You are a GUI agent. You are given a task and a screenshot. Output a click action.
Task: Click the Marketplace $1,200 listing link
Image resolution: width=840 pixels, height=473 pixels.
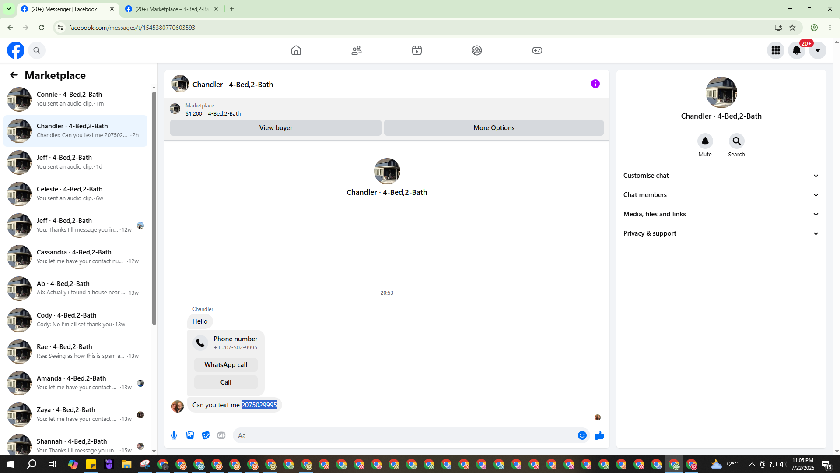pyautogui.click(x=213, y=114)
